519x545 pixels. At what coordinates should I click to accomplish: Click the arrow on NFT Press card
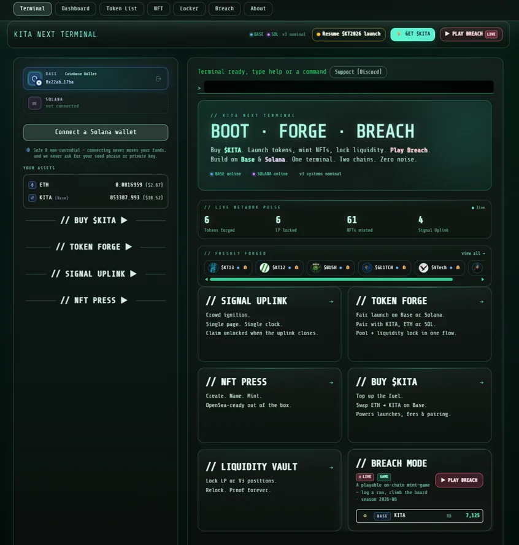(331, 383)
